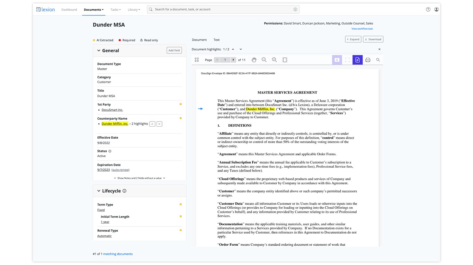Click the AI Extracted dot for 1st Party
Image resolution: width=473 pixels, height=265 pixels.
point(180,104)
